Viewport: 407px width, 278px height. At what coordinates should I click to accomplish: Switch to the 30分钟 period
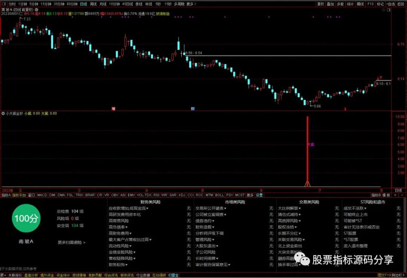pos(59,4)
